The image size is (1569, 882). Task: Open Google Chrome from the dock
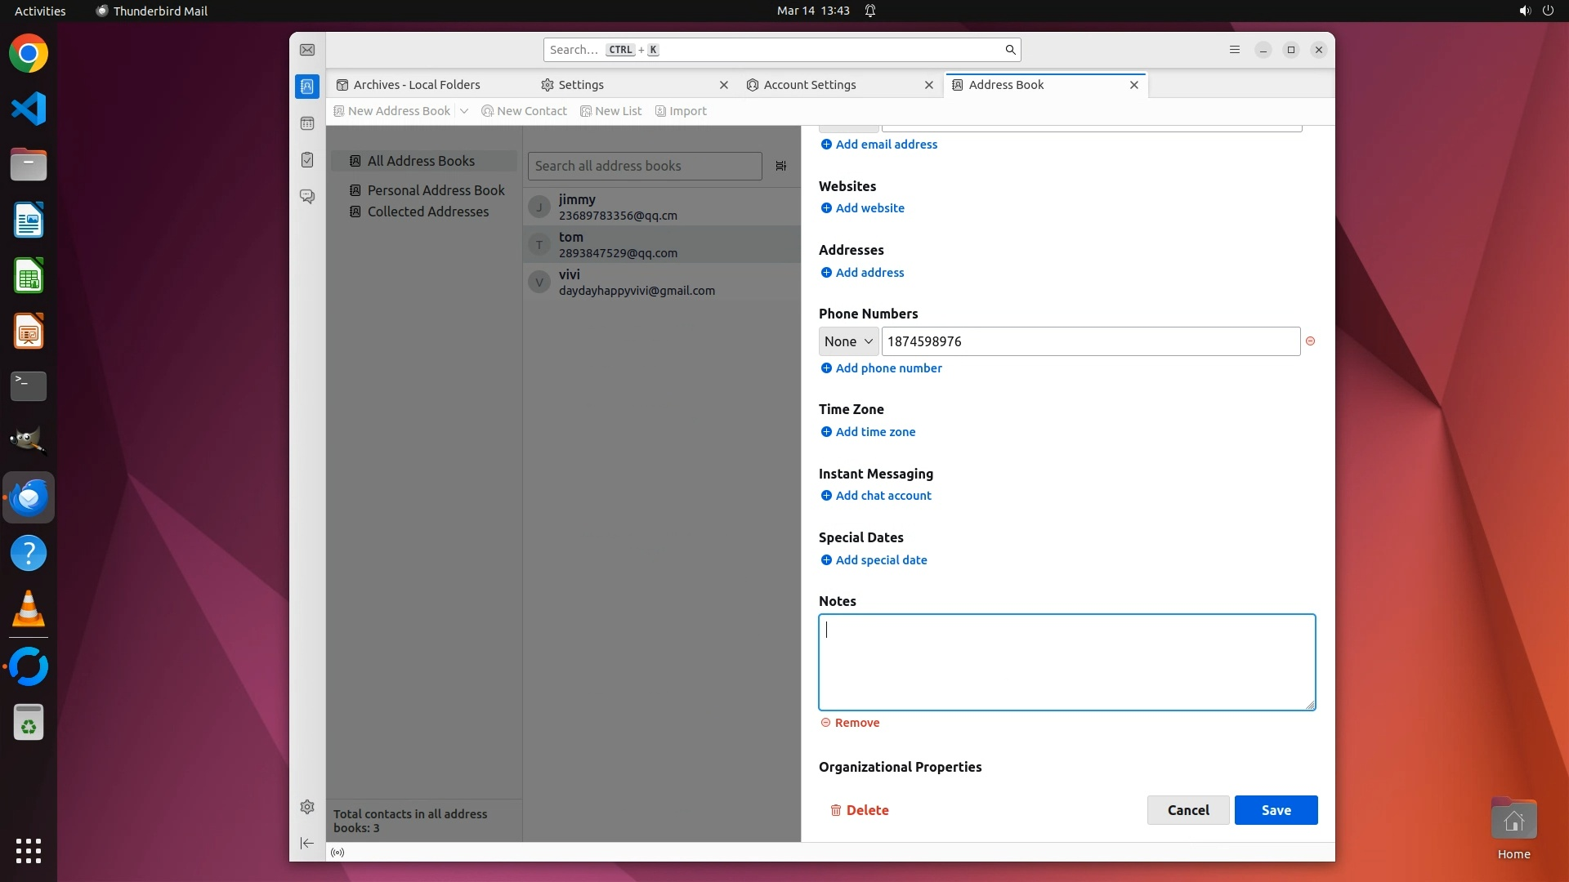click(29, 54)
